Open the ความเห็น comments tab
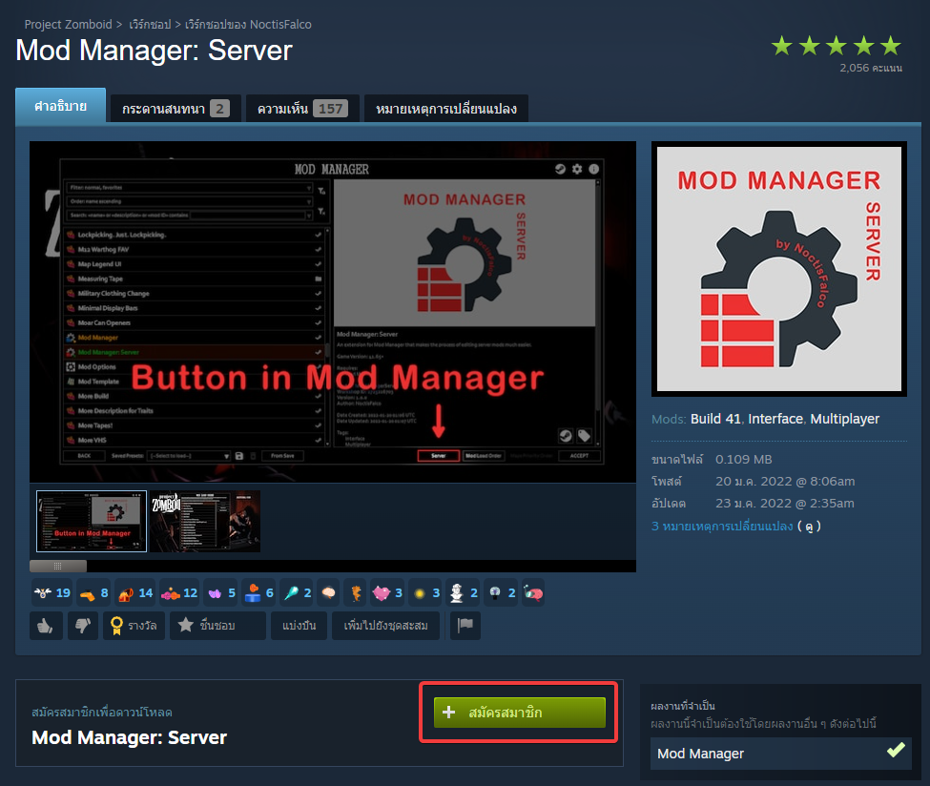Image resolution: width=930 pixels, height=786 pixels. tap(302, 109)
